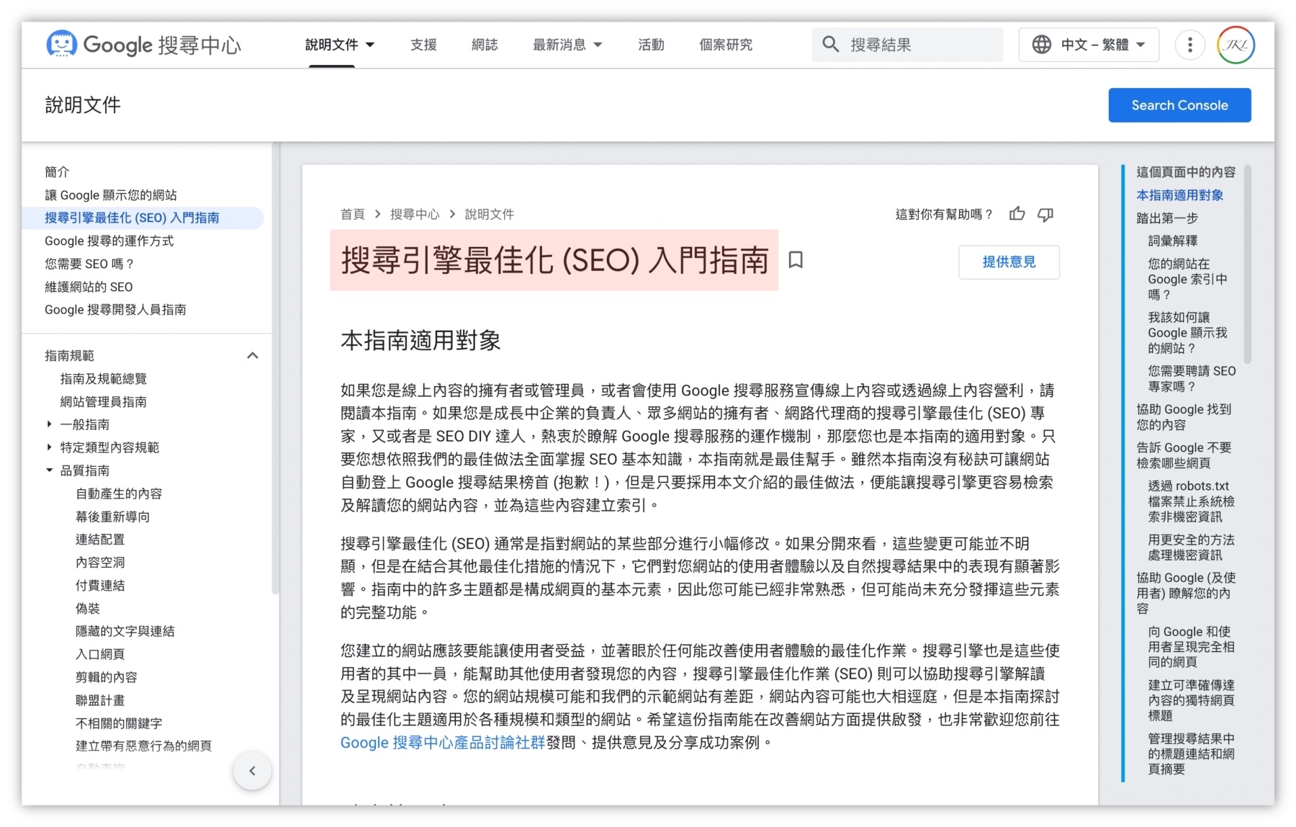Open the 中文 – 繁體 language dropdown
The width and height of the screenshot is (1296, 827).
pyautogui.click(x=1089, y=45)
